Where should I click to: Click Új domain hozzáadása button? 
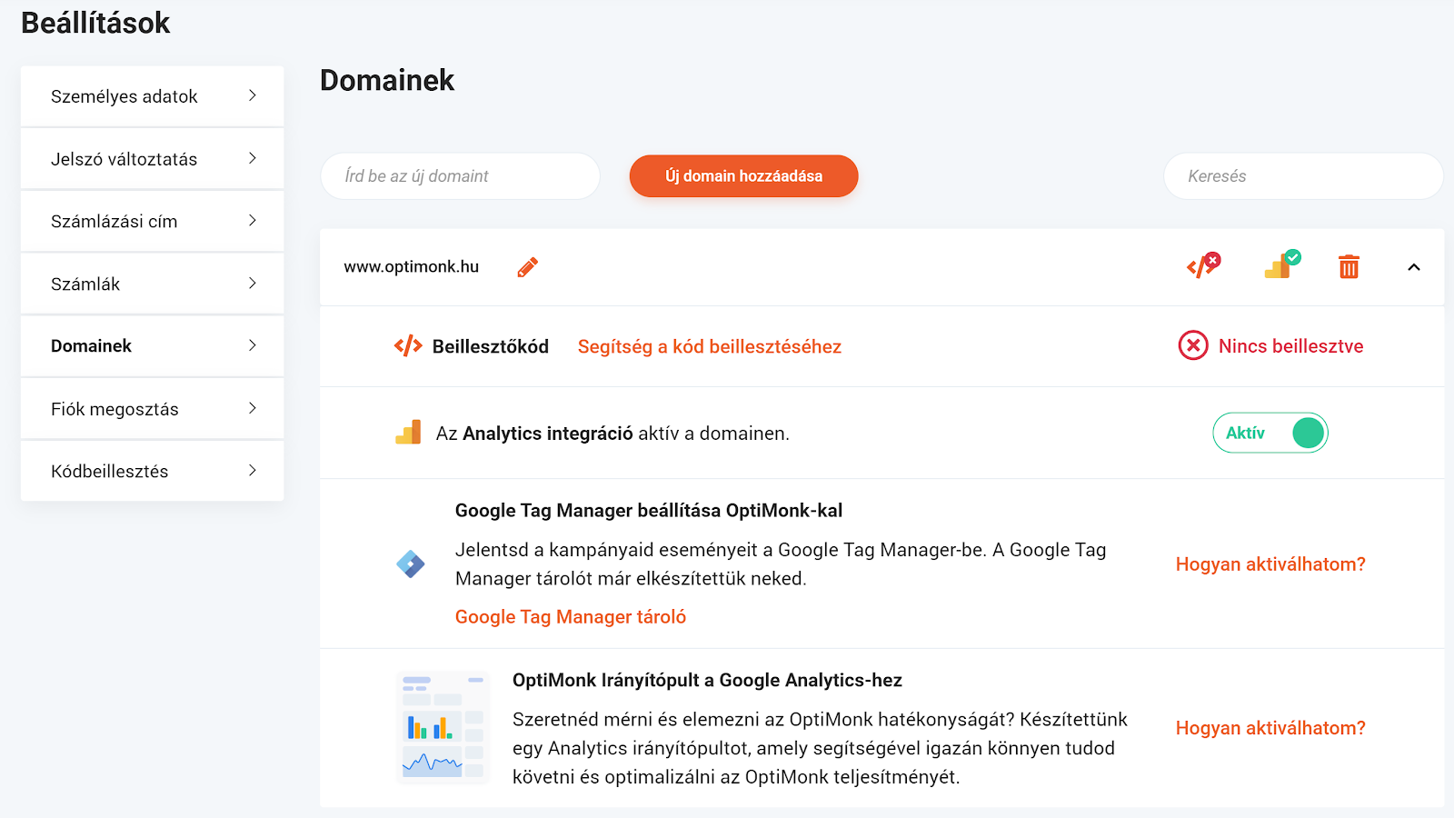(743, 176)
